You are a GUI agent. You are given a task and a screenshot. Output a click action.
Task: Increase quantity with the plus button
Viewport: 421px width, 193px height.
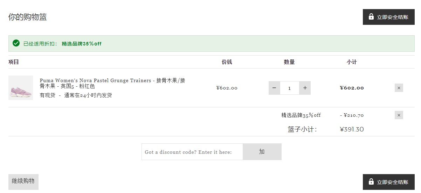tap(305, 88)
